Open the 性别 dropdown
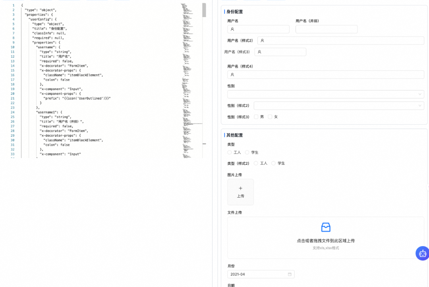 click(326, 94)
